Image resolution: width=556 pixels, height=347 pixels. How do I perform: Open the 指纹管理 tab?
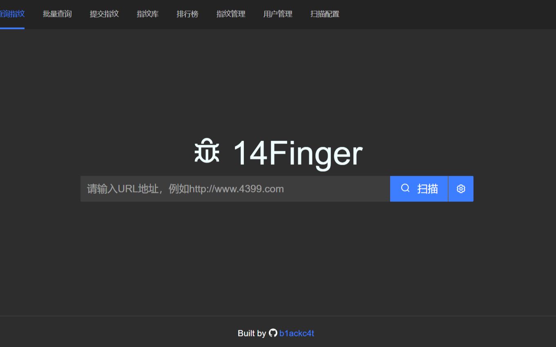[x=231, y=14]
